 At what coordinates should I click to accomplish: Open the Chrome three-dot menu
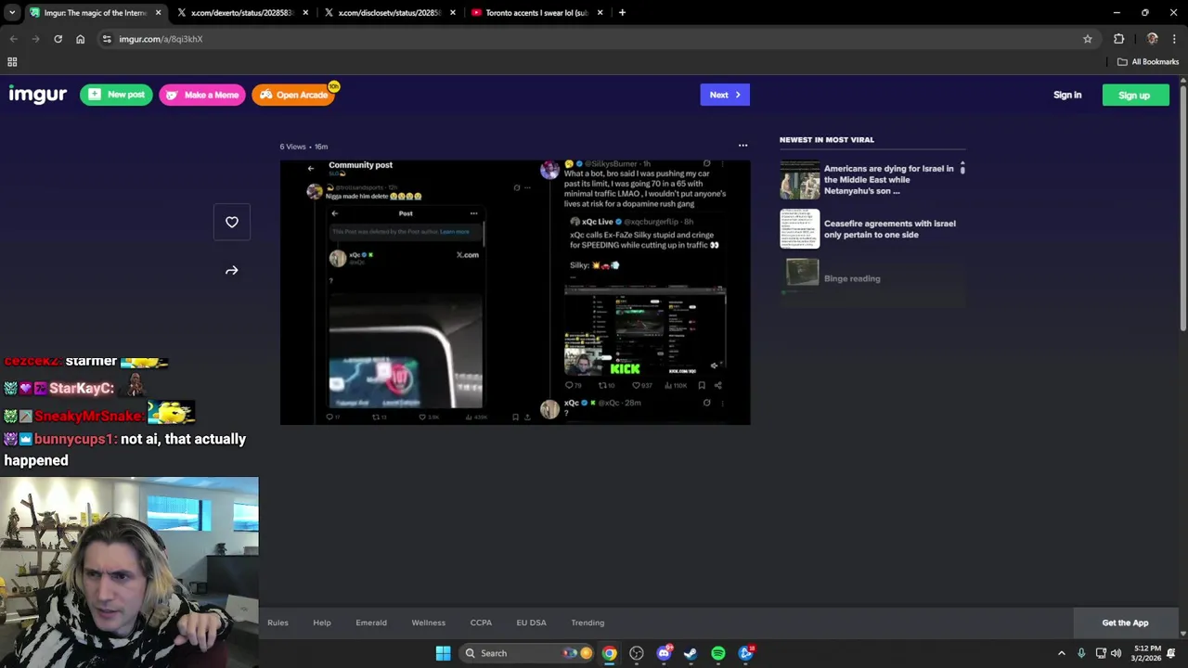pos(1175,39)
